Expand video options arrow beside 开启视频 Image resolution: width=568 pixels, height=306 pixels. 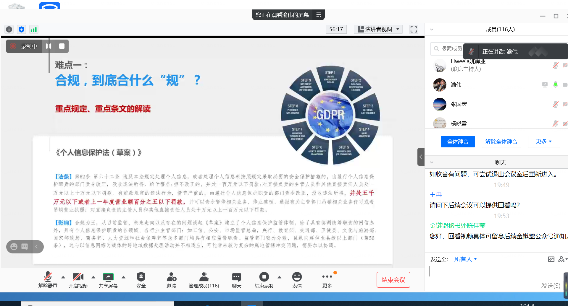[x=93, y=277]
